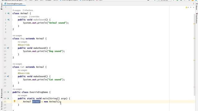Jump to previous highlighted problem arrow
The image size is (198, 111).
191,7
